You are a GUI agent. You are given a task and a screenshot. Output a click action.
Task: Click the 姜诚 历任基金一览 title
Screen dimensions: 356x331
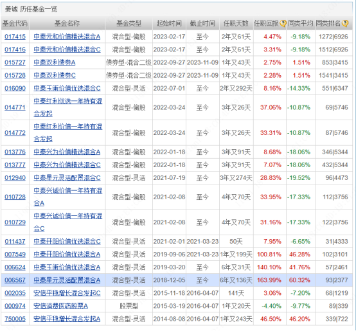click(31, 9)
